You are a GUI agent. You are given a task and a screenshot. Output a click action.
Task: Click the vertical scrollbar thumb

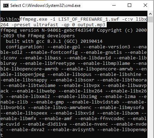150,20
